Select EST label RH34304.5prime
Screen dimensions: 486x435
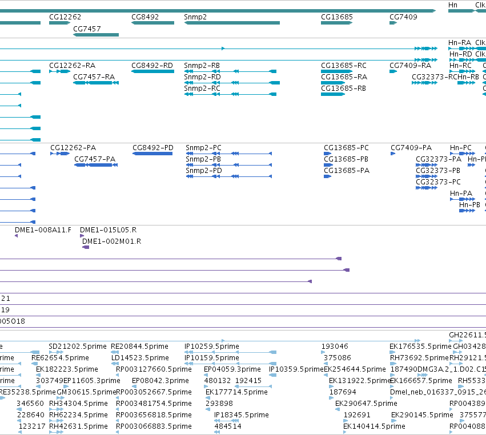click(78, 404)
